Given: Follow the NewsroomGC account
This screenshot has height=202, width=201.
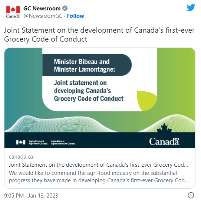Looking at the screenshot, I should coord(75,16).
